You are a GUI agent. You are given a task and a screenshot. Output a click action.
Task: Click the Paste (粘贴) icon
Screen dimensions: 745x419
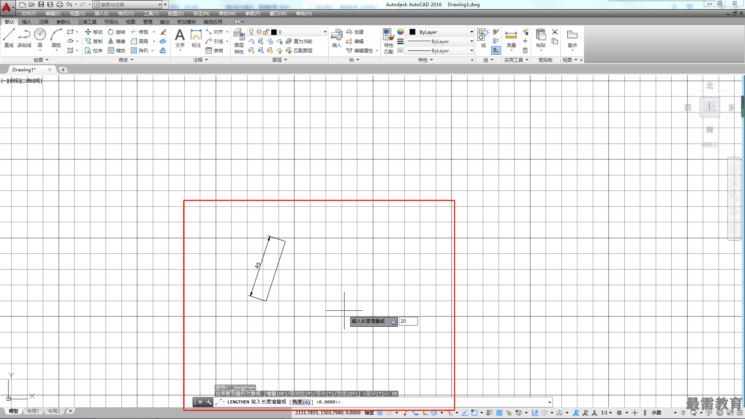(541, 38)
